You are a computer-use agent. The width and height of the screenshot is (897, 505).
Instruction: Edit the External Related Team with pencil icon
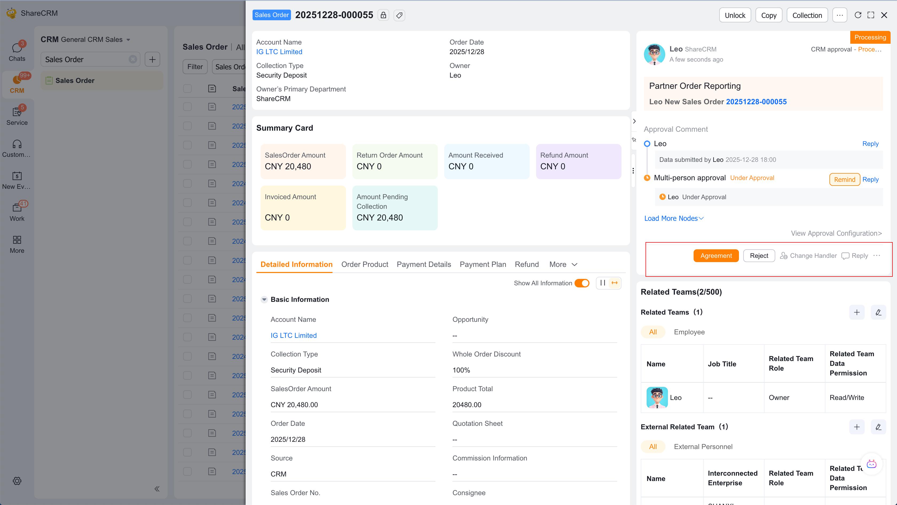878,427
